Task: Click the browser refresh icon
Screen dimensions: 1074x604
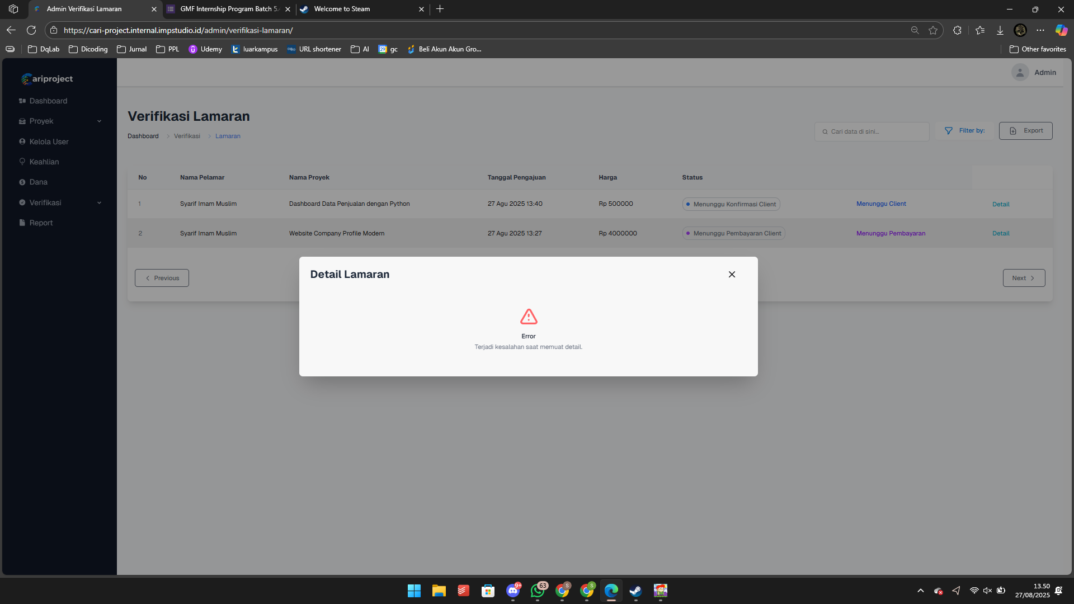Action: point(31,30)
